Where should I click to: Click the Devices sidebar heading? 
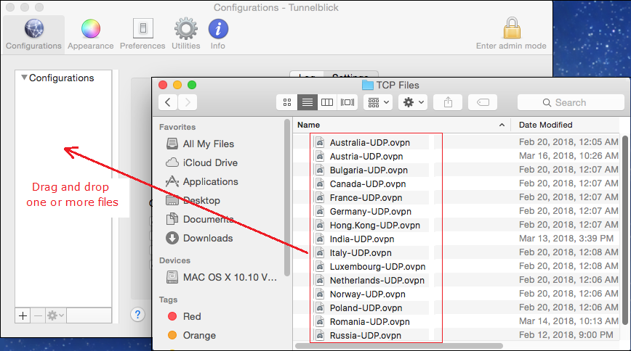click(x=174, y=260)
